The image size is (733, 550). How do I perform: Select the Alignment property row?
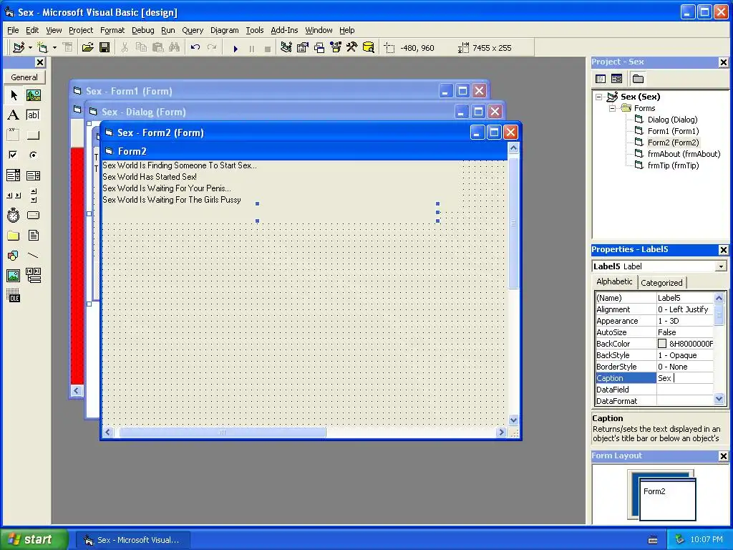tap(654, 309)
